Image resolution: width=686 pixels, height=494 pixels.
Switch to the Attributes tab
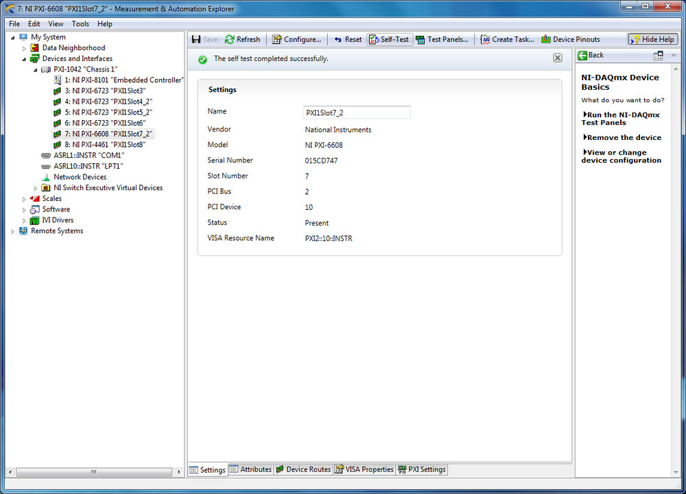pyautogui.click(x=250, y=469)
